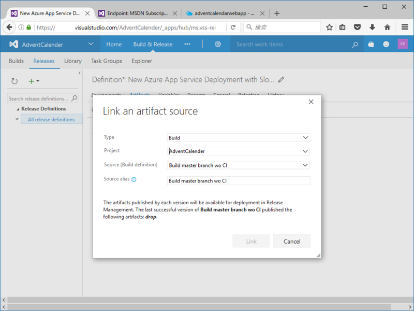Expand the arrow beside All release definitions
Screen dimensions: 414x311
(x=17, y=119)
